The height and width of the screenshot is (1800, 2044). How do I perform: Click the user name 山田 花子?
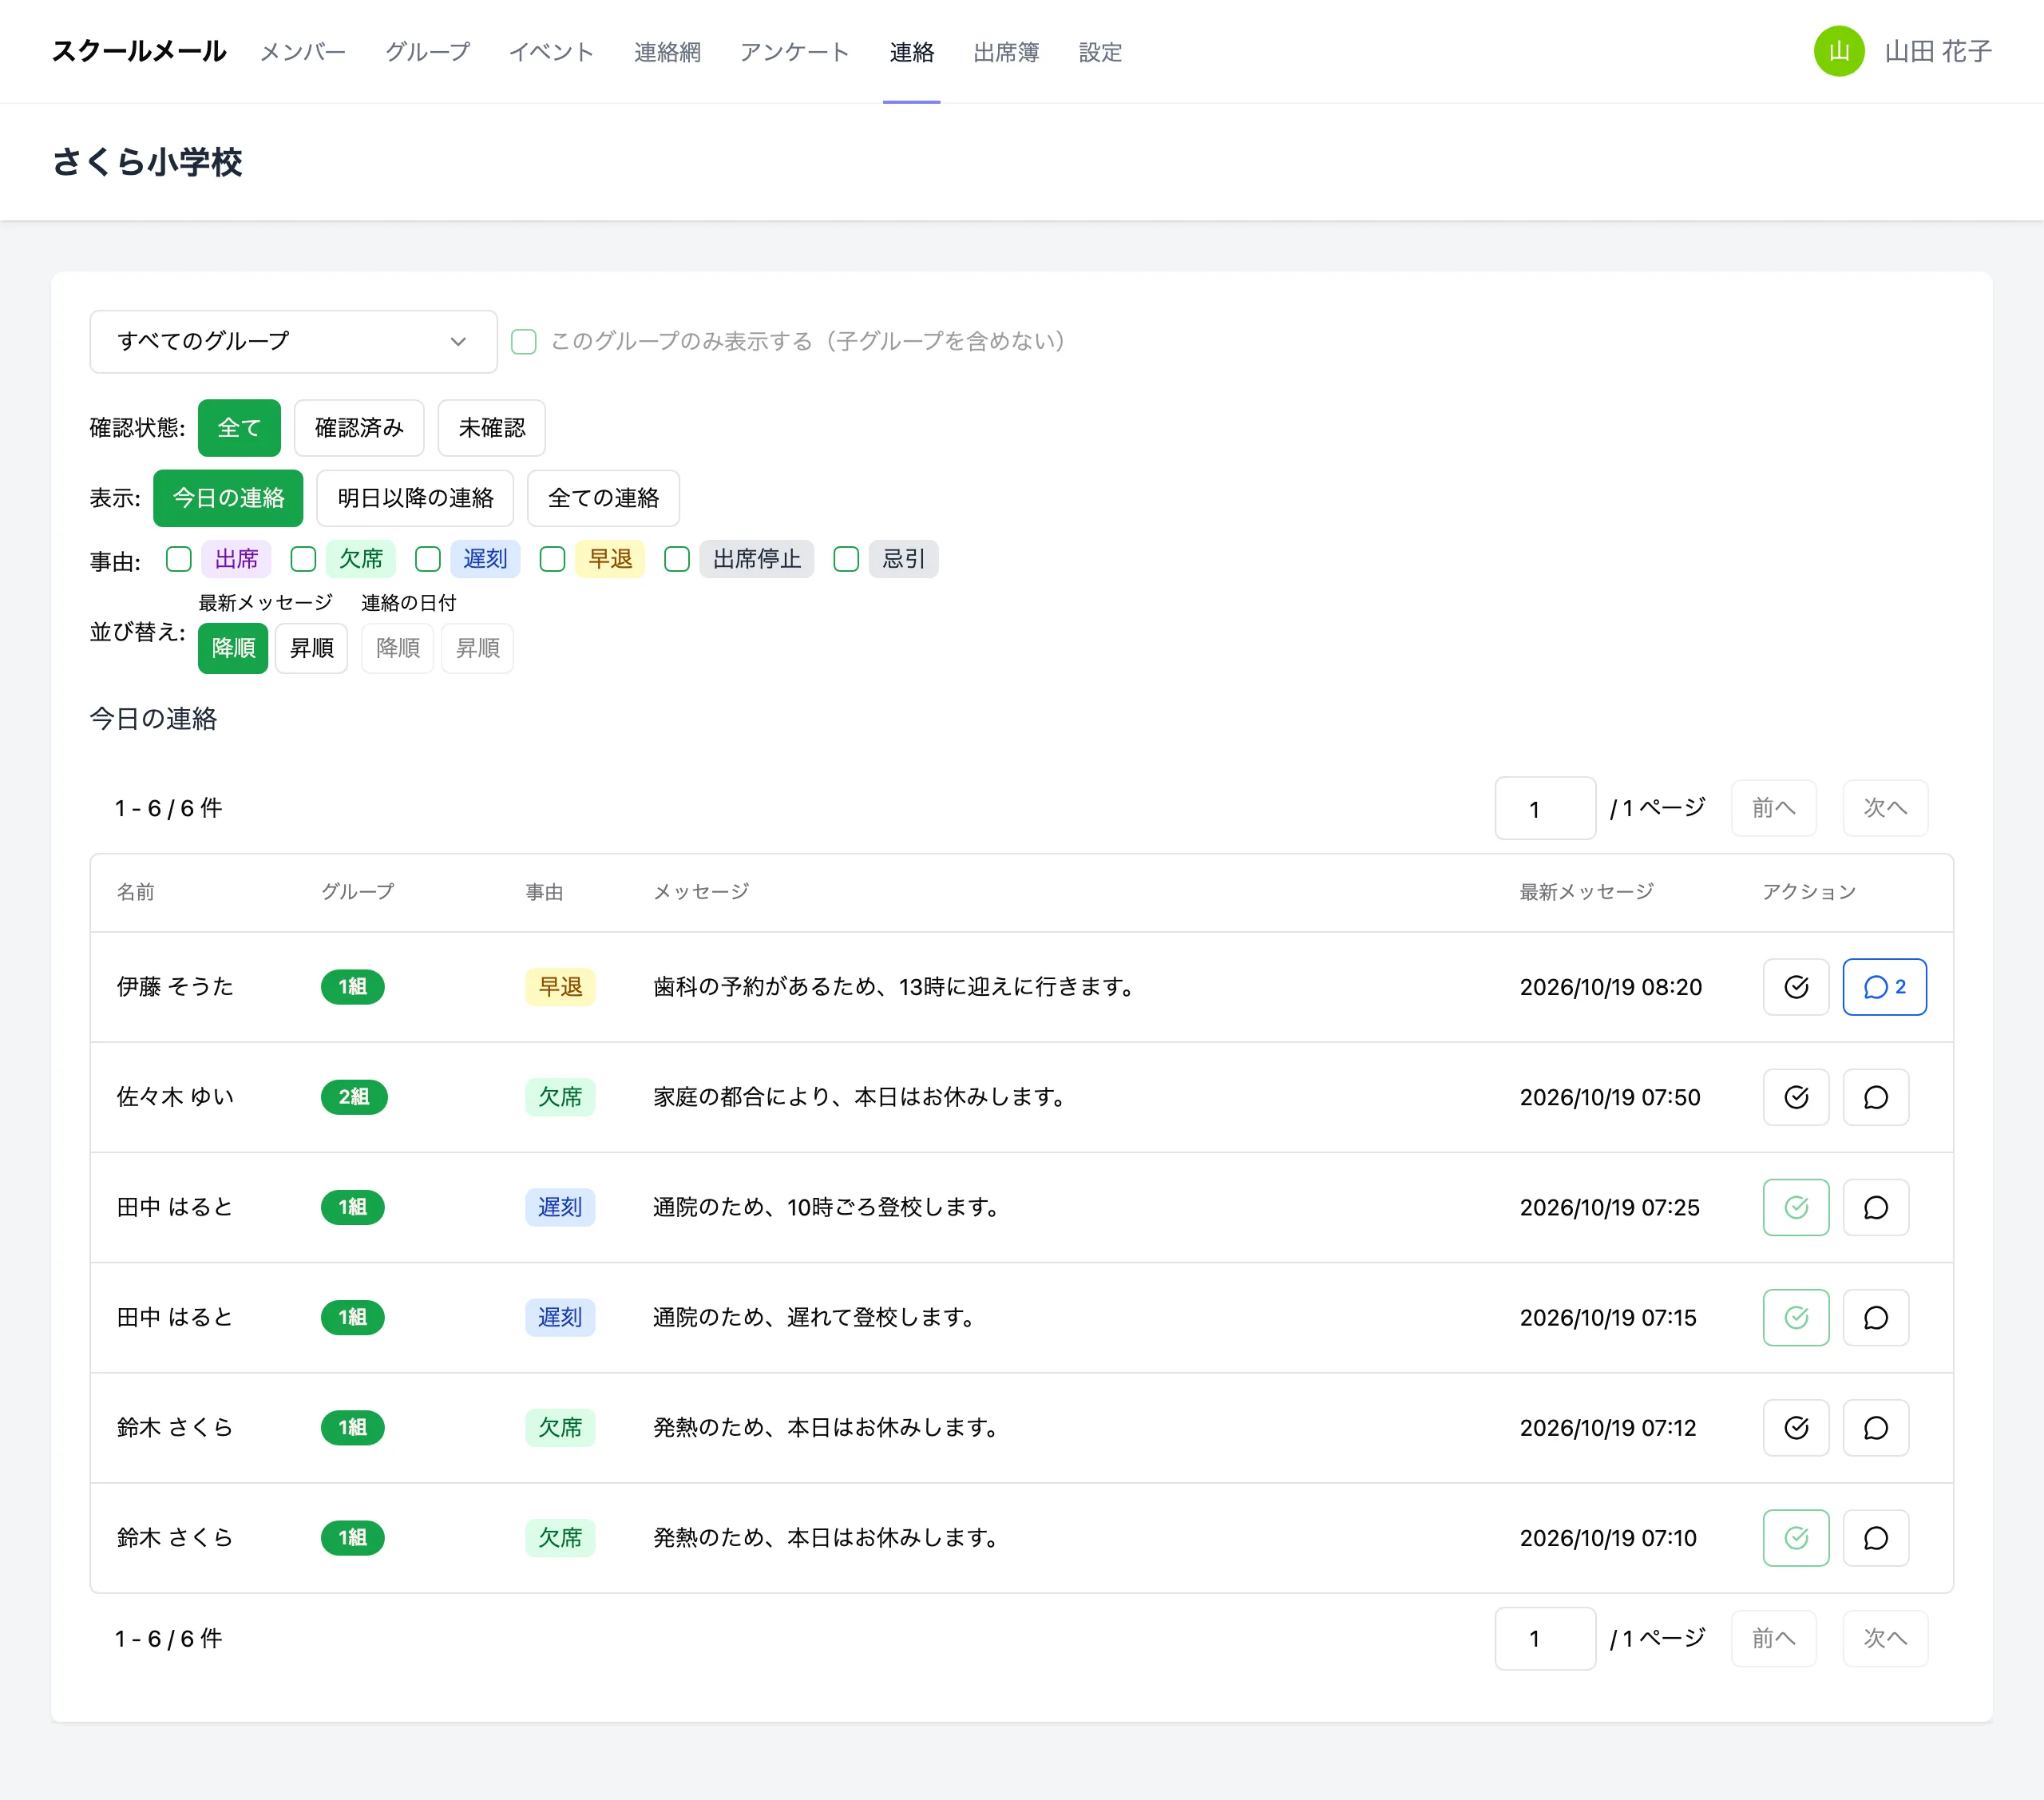[1937, 51]
